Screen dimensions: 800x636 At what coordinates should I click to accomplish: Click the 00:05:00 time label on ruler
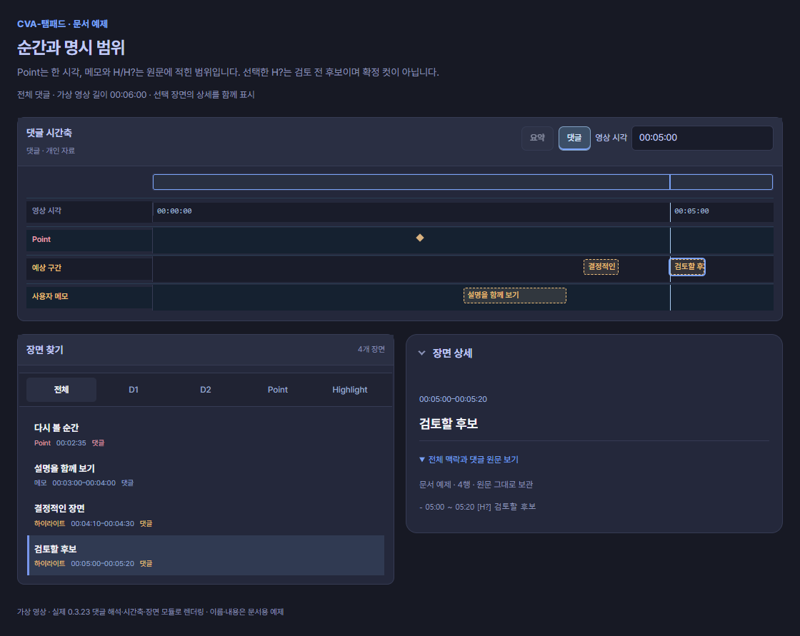(x=691, y=211)
